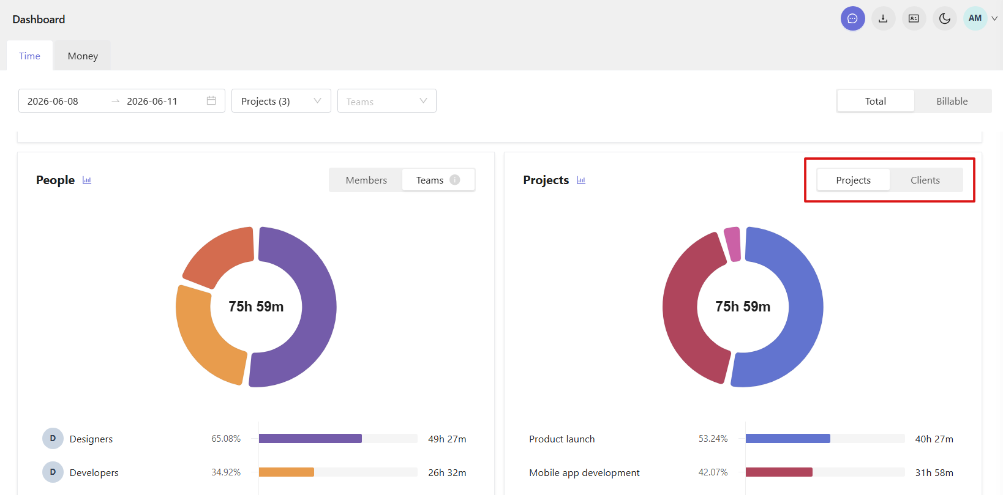Click the Total button
The height and width of the screenshot is (495, 1003).
coord(876,101)
